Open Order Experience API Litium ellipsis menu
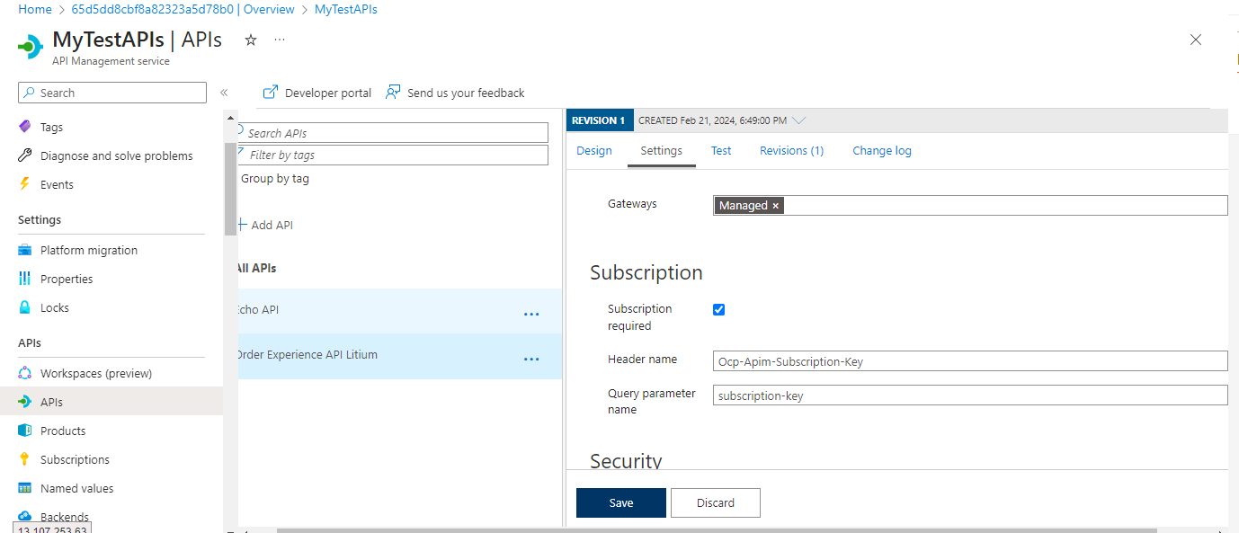Viewport: 1239px width, 533px height. [x=531, y=359]
